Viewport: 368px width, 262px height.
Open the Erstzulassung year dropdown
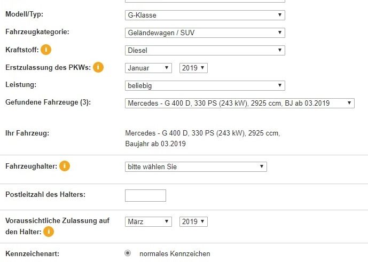pos(193,68)
